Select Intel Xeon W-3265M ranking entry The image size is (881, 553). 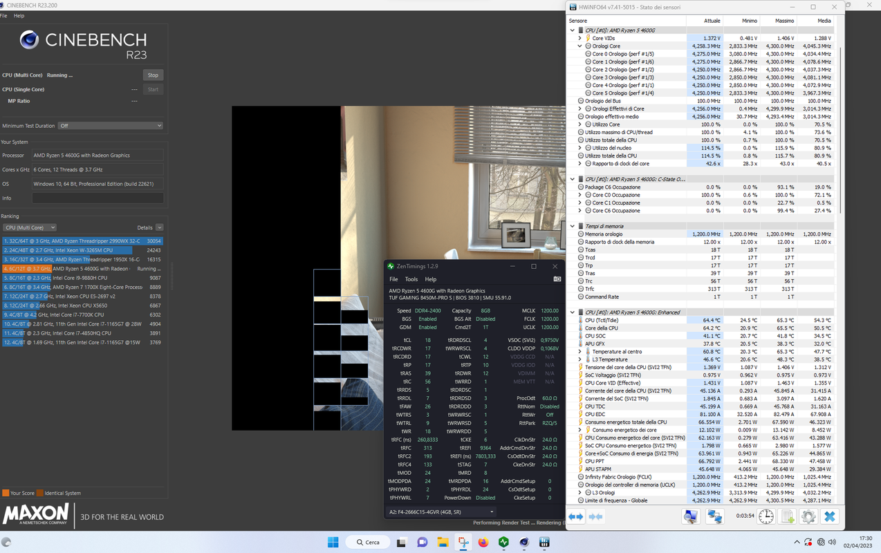[x=82, y=250]
